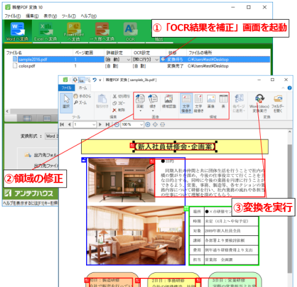297x287 pixels.
Task: Select 文字横書き horizontal text region type
Action: click(186, 103)
